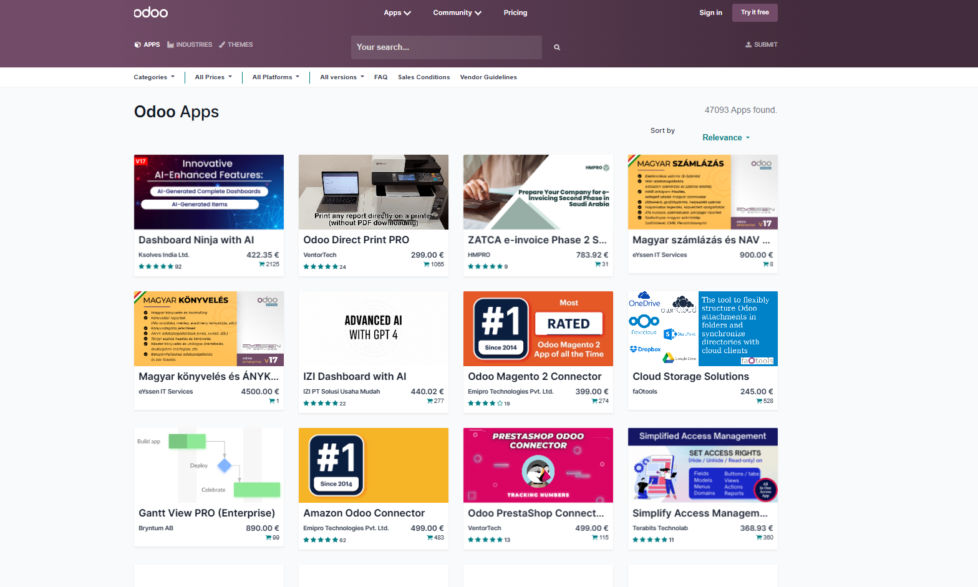The width and height of the screenshot is (978, 587).
Task: Click purchase cart icon on Odoo Direct Print PRO
Action: [427, 264]
